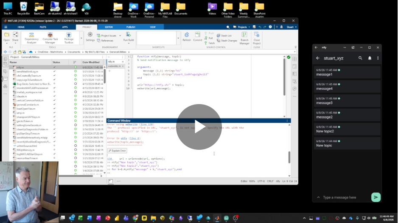Select the ntfy.m editor tab
This screenshot has height=223, width=398.
[x=112, y=62]
